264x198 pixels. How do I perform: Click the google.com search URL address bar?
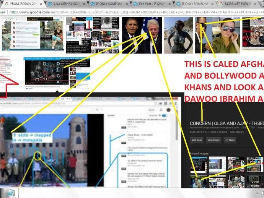[x=136, y=12]
